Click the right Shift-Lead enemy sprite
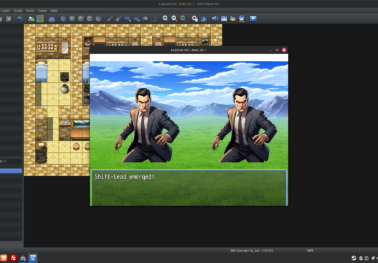 pos(245,126)
